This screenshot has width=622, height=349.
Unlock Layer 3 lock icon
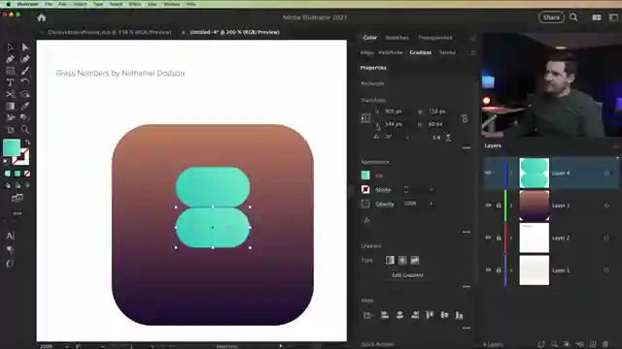click(499, 205)
